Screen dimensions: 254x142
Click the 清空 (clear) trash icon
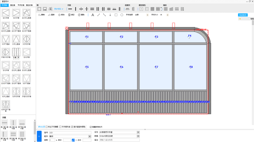(71, 15)
